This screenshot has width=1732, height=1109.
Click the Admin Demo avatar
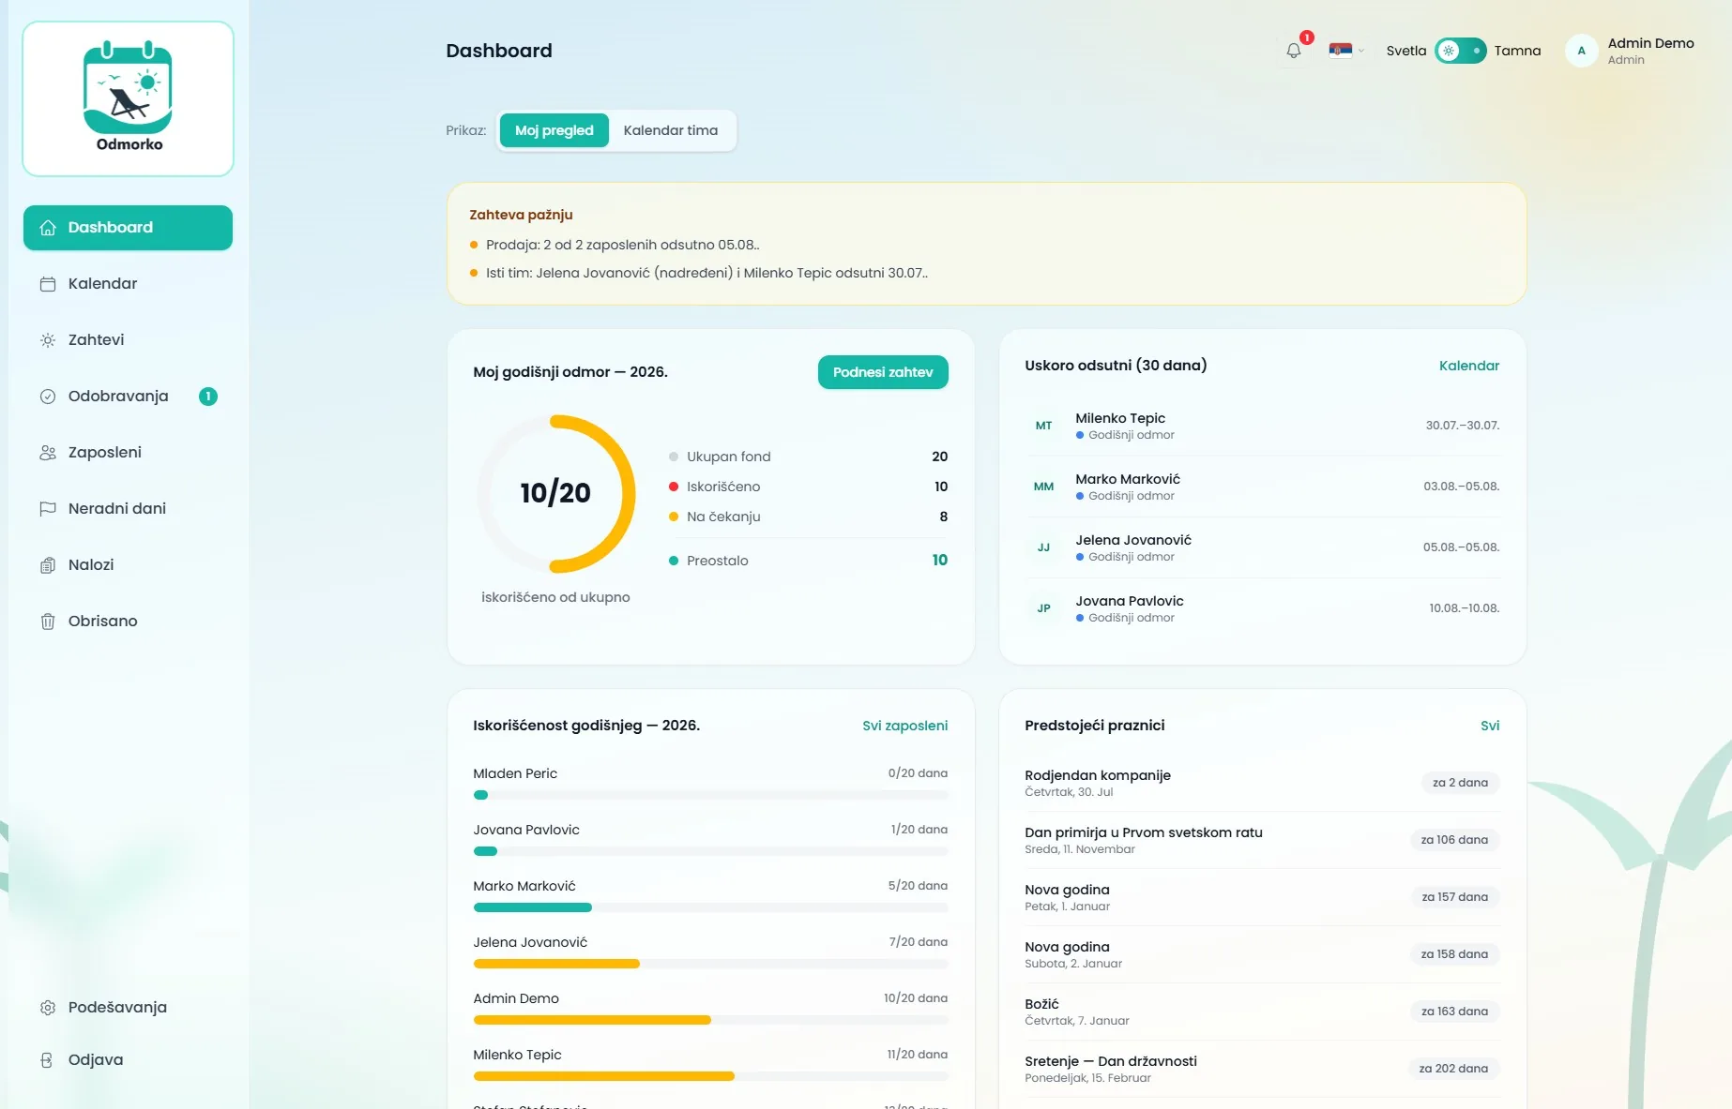1582,51
